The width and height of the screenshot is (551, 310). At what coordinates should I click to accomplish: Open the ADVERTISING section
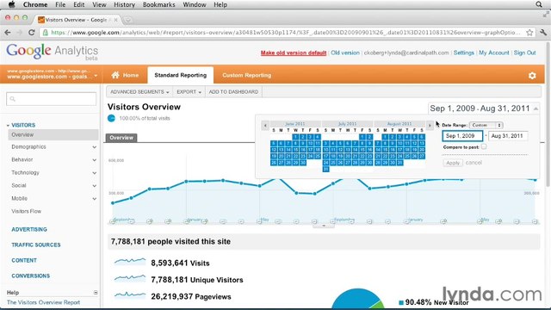coord(29,230)
